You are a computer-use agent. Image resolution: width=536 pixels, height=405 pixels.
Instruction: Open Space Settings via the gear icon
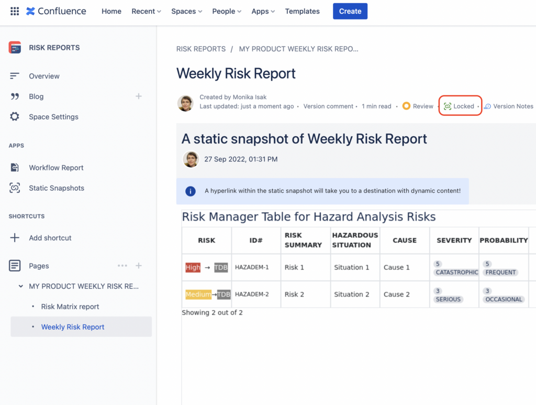(x=14, y=116)
